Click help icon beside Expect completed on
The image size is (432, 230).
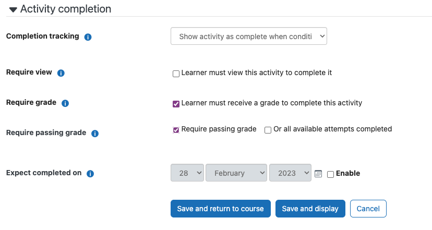(x=90, y=174)
